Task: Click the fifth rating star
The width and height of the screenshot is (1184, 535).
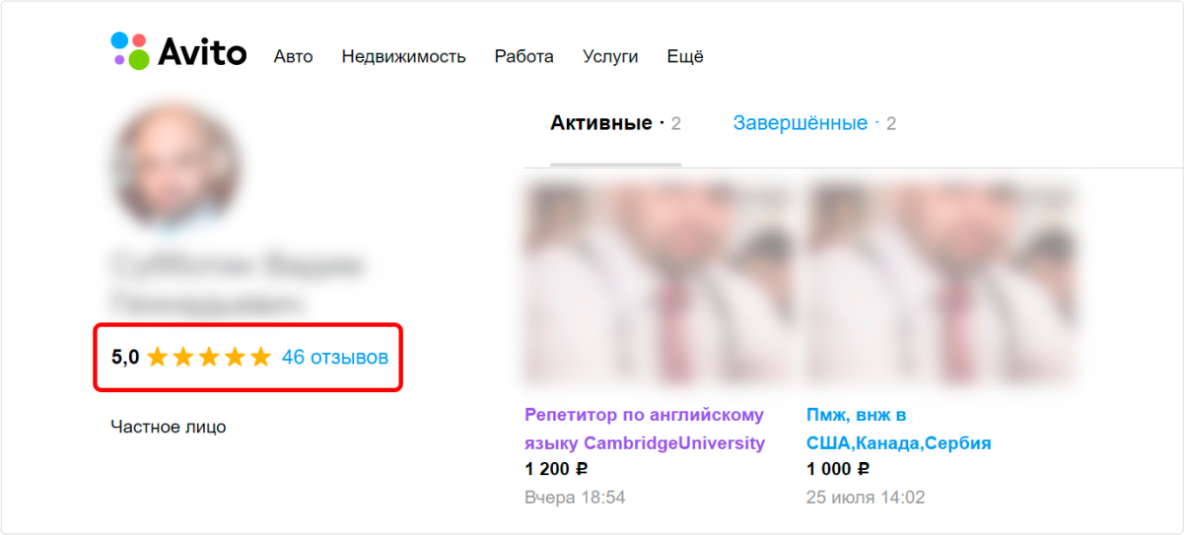Action: tap(260, 357)
